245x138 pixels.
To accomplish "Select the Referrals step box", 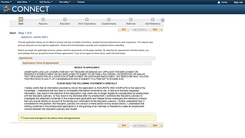I will pyautogui.click(x=131, y=20).
